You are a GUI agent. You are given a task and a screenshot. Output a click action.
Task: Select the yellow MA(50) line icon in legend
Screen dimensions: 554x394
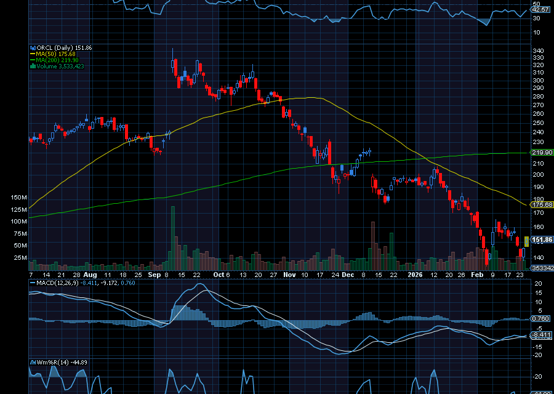tap(32, 54)
